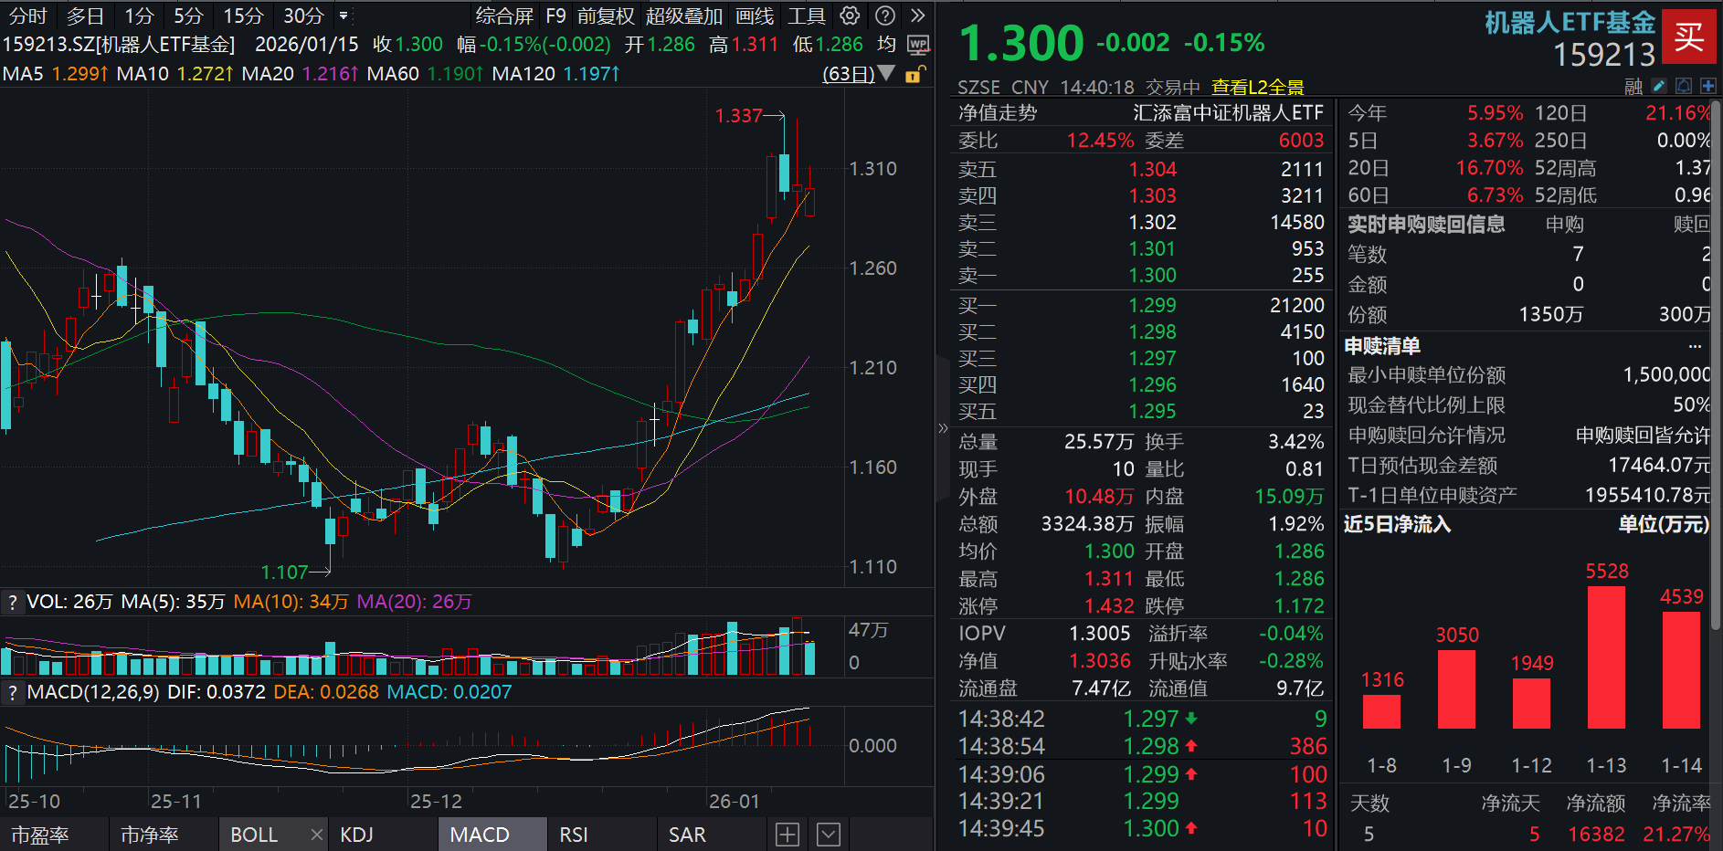The width and height of the screenshot is (1723, 851).
Task: Switch to the 分时 timeframe tab
Action: click(x=26, y=16)
